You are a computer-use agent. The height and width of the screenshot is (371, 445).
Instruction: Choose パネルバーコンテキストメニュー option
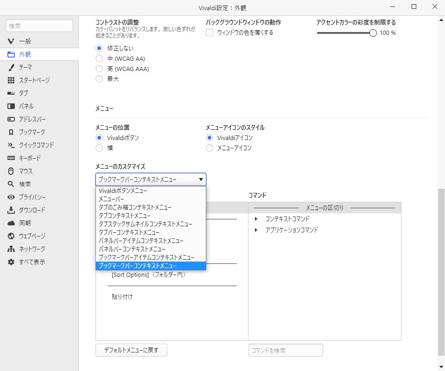click(151, 249)
